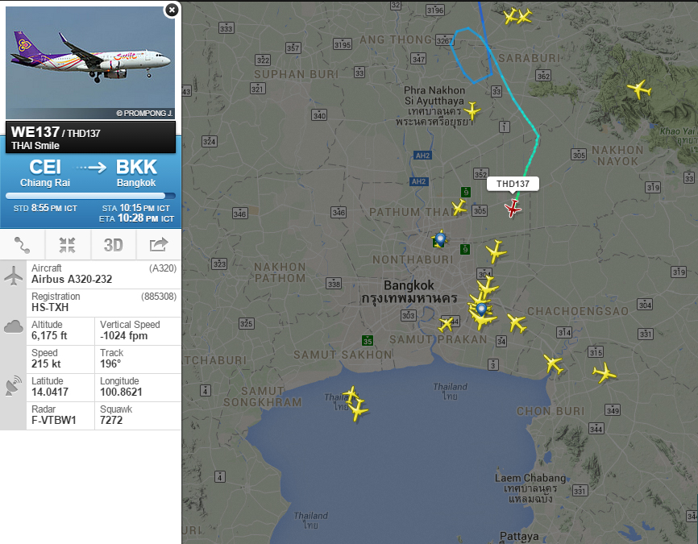Click the share flight icon

159,245
